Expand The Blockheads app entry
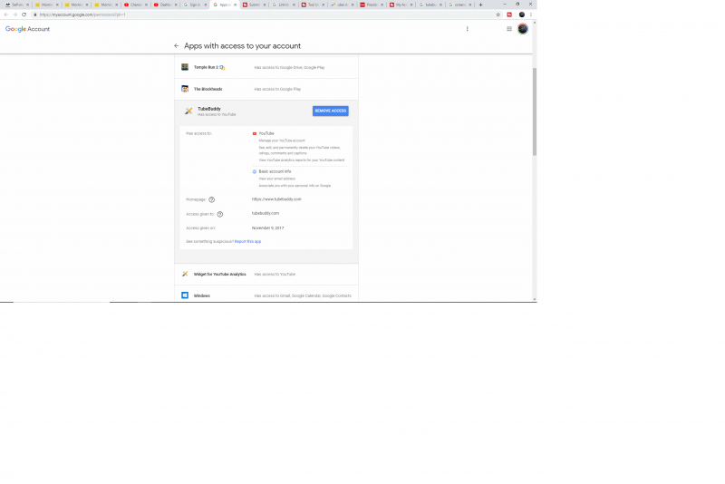725x484 pixels. [266, 89]
